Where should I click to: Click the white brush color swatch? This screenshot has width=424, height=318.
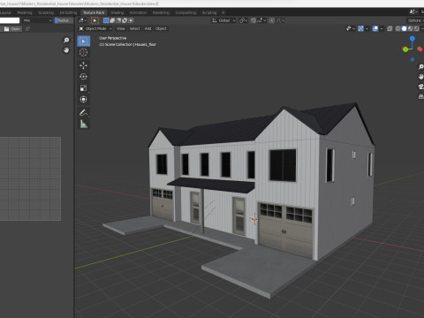pyautogui.click(x=10, y=20)
